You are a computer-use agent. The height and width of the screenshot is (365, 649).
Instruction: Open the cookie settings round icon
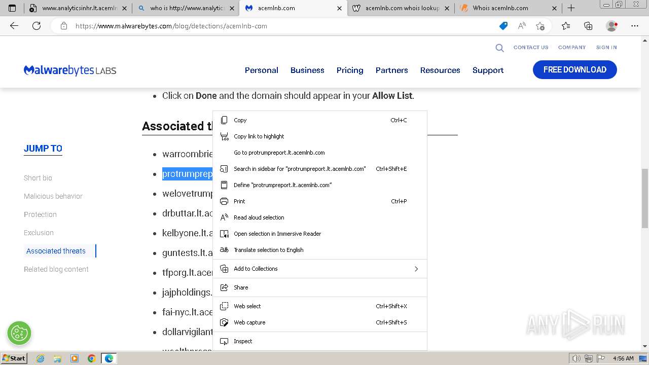[19, 333]
